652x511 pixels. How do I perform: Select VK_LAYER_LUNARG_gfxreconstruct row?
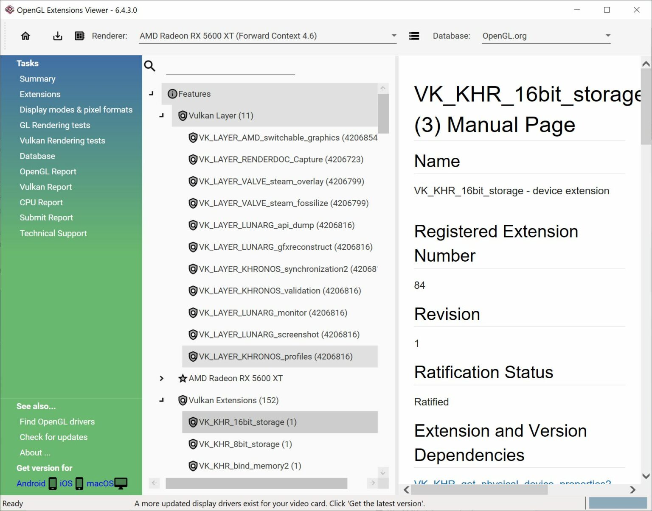pos(280,247)
